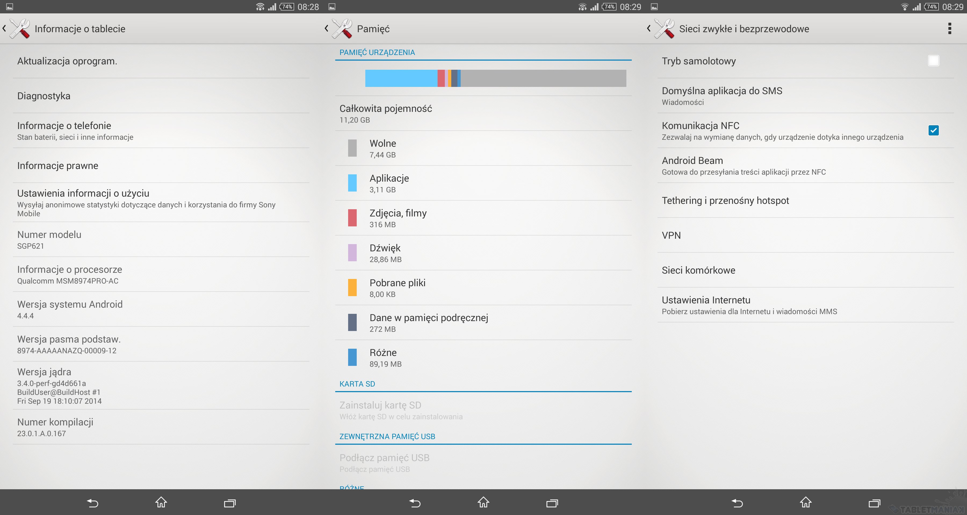
Task: Open Diagnostyka entry
Action: [44, 96]
